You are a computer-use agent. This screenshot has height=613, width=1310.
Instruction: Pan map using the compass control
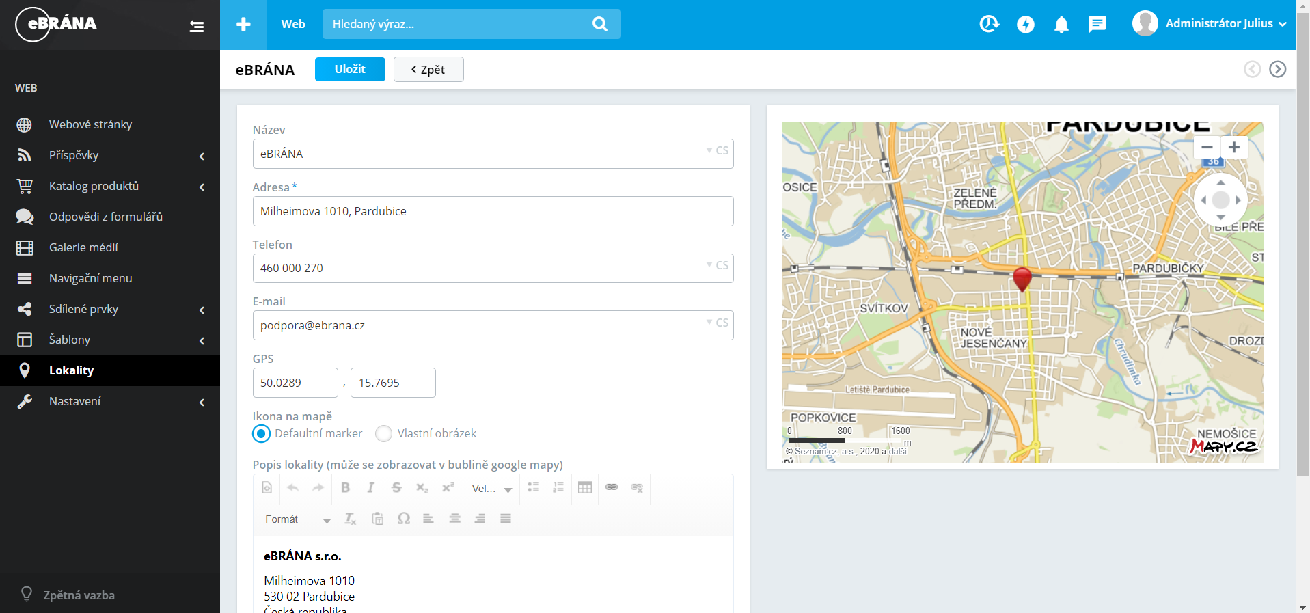click(x=1220, y=200)
